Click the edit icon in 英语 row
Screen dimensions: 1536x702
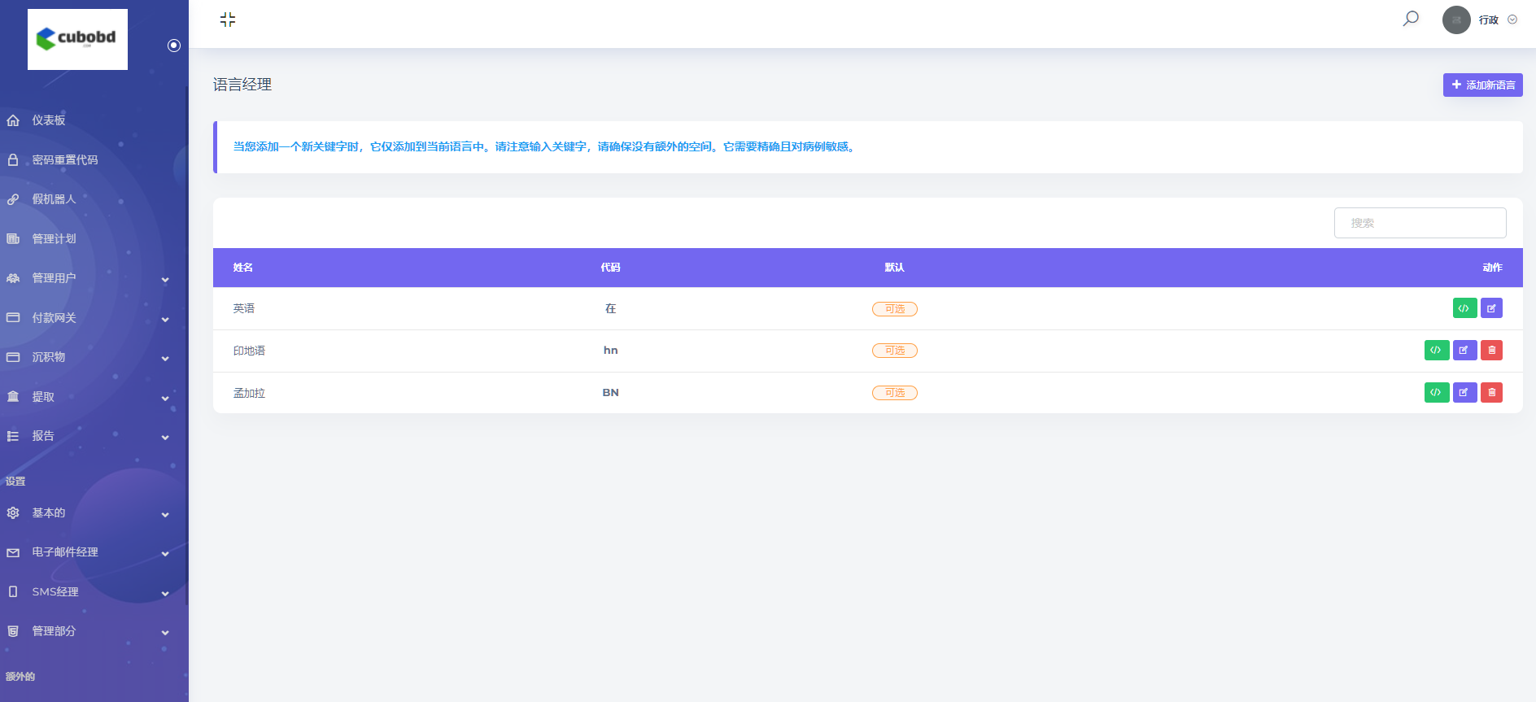pos(1491,308)
